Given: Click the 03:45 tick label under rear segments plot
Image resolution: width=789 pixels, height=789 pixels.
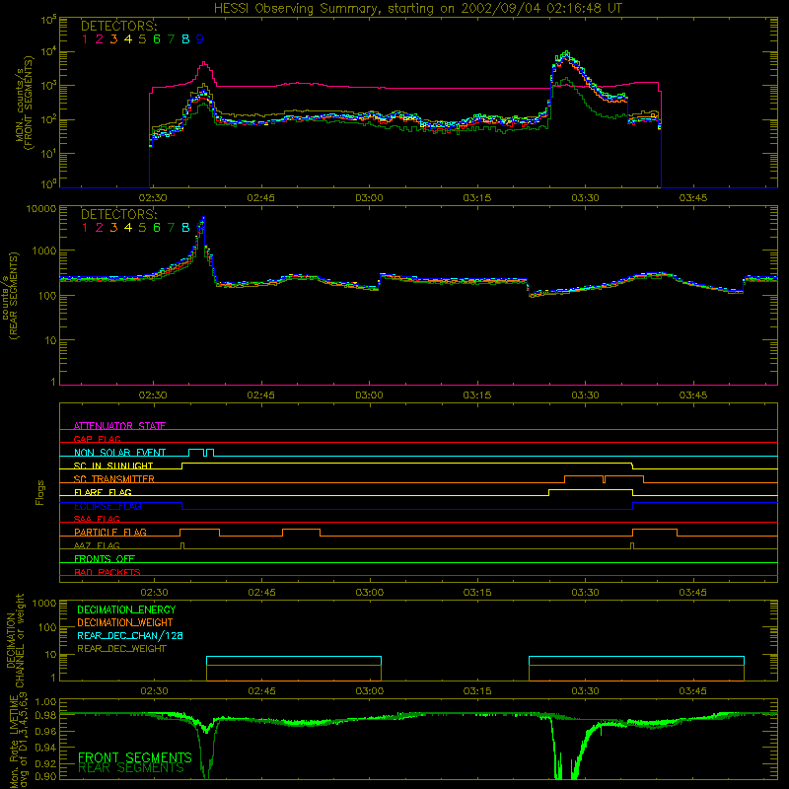Looking at the screenshot, I should pos(693,395).
